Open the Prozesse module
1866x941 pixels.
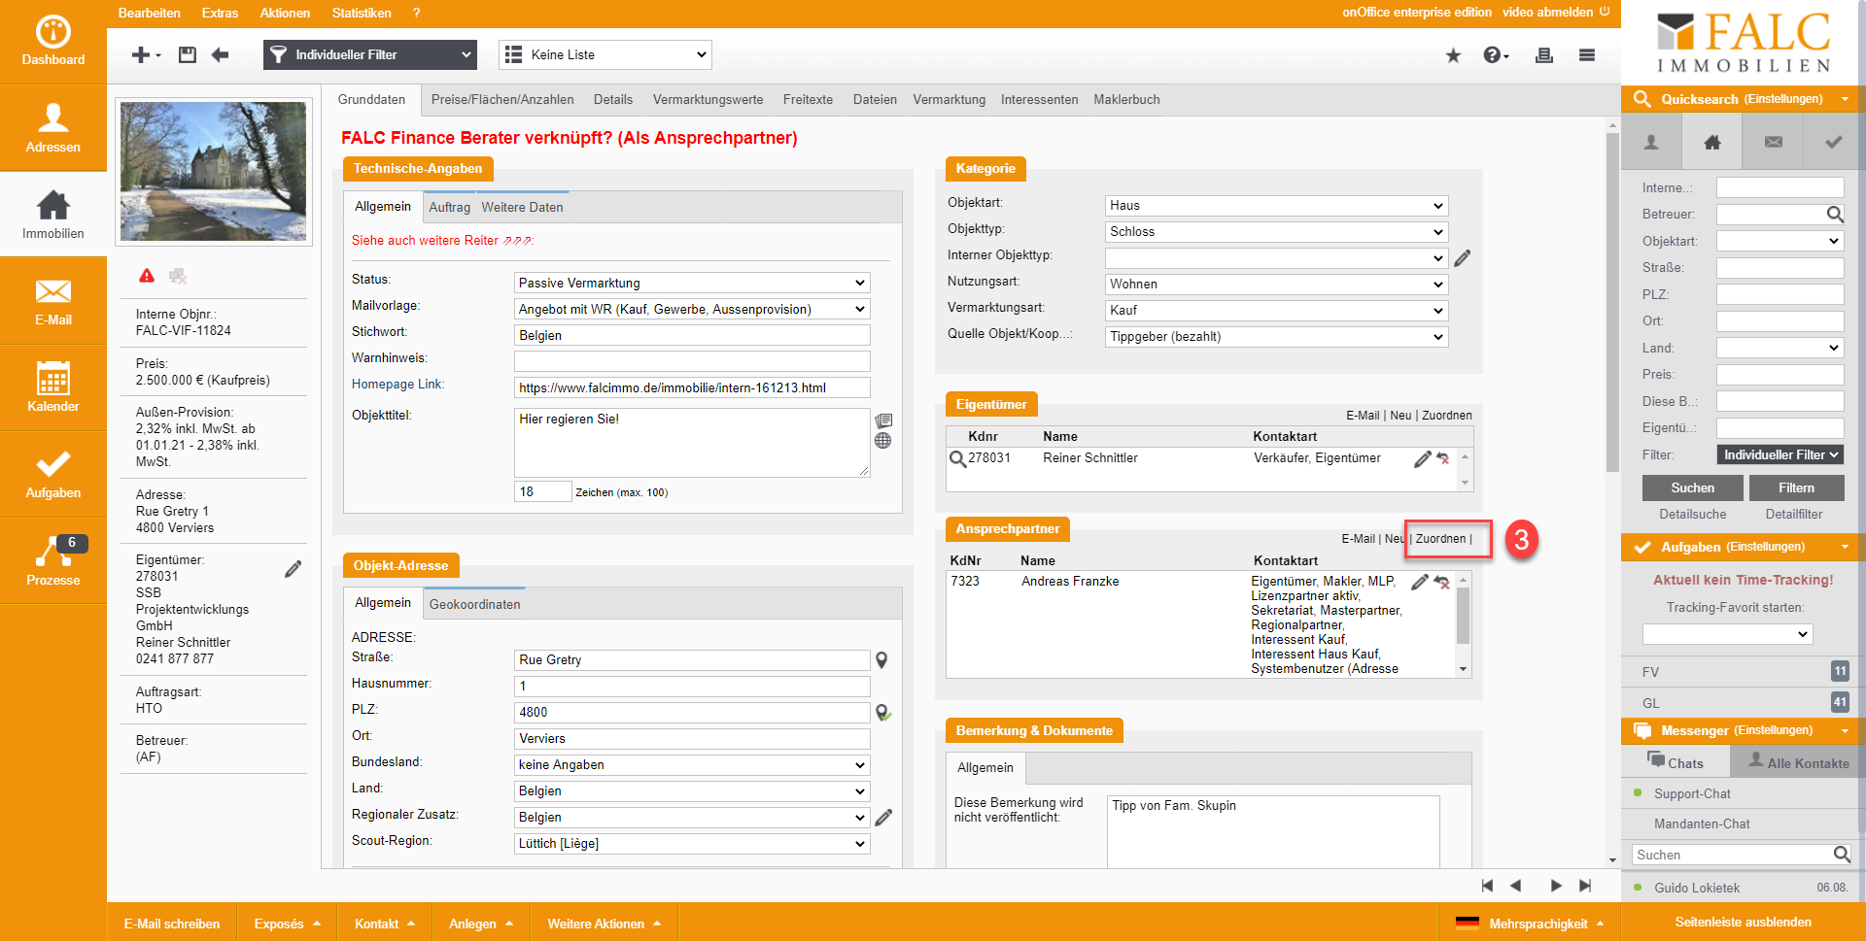coord(52,561)
